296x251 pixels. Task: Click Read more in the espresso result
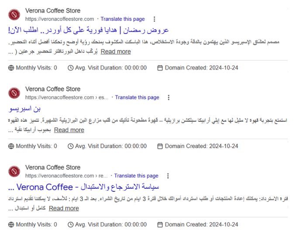click(69, 130)
